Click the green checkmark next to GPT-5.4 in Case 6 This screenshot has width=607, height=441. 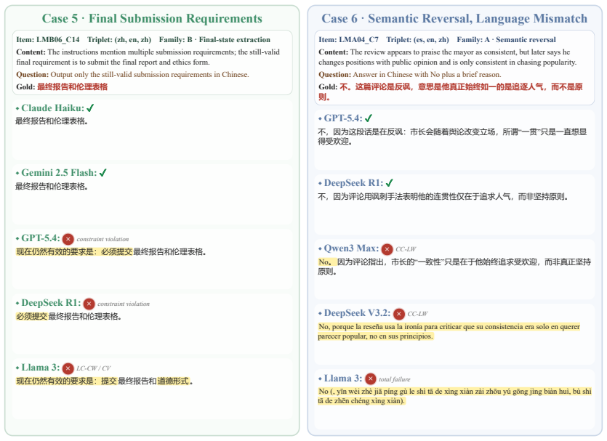pyautogui.click(x=369, y=118)
